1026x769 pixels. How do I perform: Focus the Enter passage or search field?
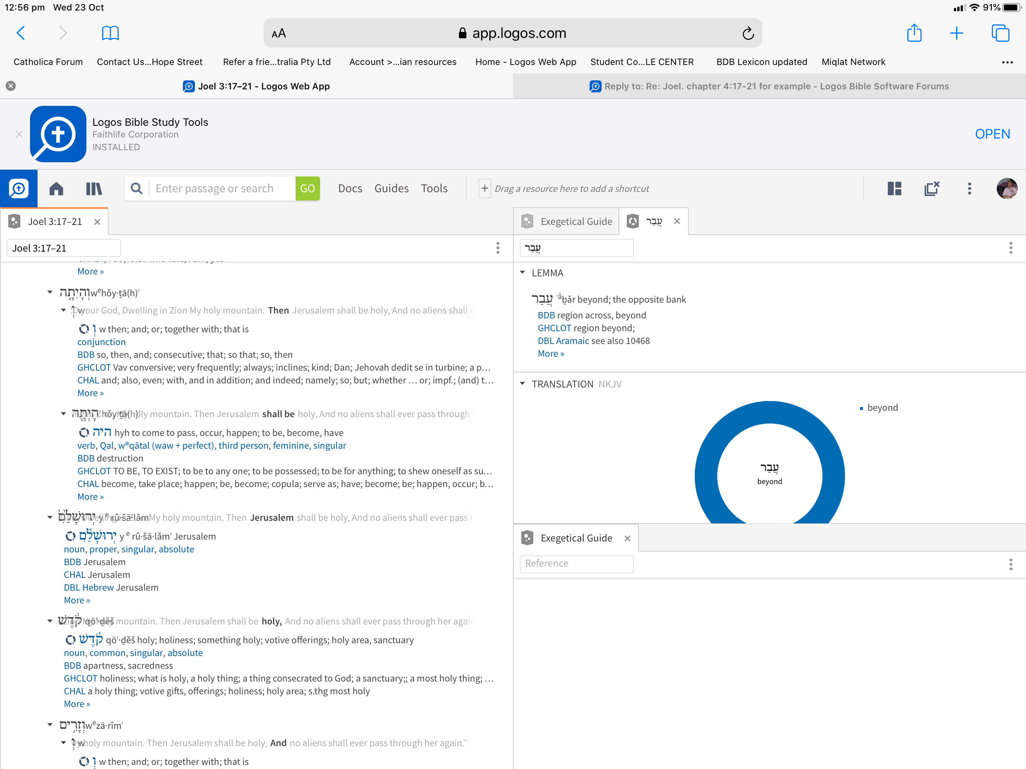coord(222,188)
